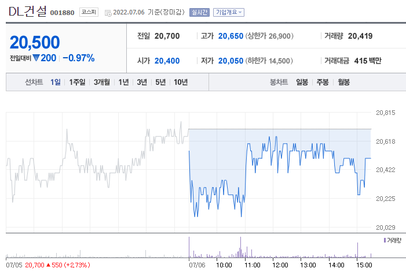Click the 13:00 time axis label

pyautogui.click(x=308, y=265)
